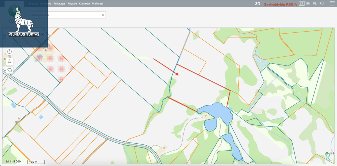Switch language to RU
Image resolution: width=337 pixels, height=166 pixels.
click(322, 4)
